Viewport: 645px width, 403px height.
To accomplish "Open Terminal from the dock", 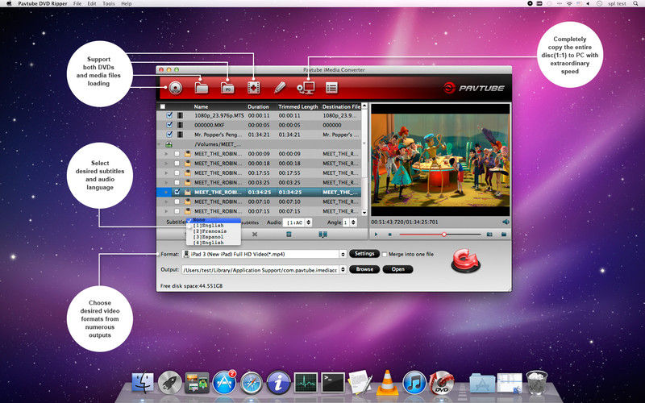I will click(x=333, y=382).
